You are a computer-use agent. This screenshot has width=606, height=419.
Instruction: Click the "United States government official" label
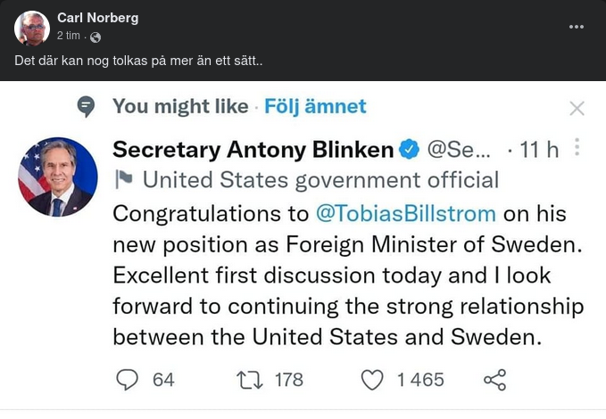pos(320,179)
